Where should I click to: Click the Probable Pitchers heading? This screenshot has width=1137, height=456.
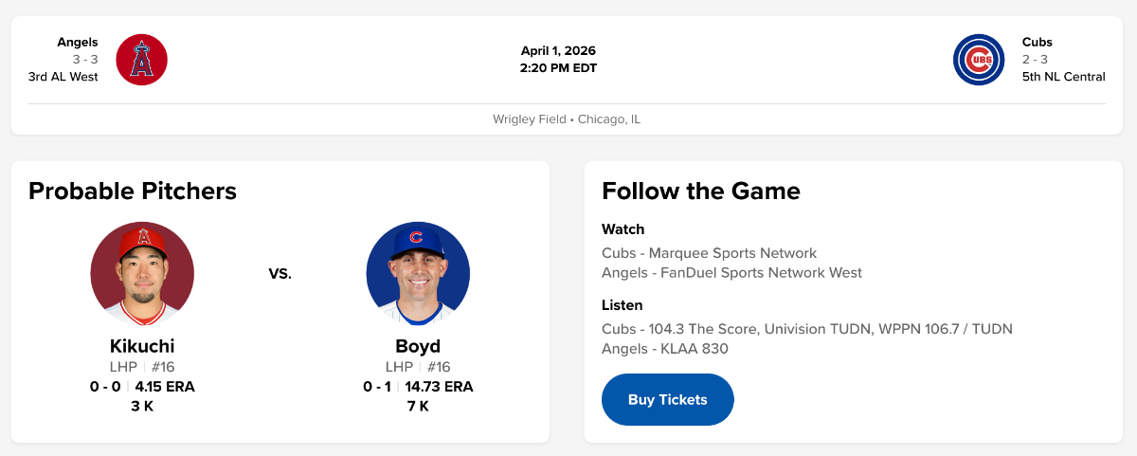(x=133, y=191)
